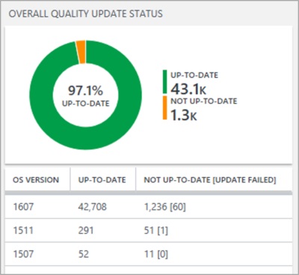
Task: Click the UP-TO-DATE legend label
Action: coord(194,75)
